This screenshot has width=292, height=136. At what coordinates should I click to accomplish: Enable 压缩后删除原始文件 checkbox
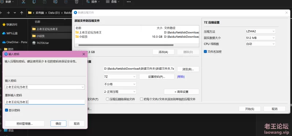tap(107, 99)
